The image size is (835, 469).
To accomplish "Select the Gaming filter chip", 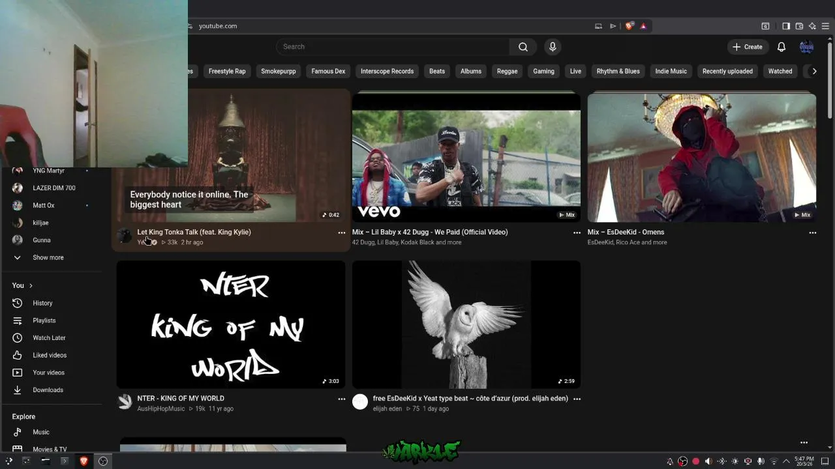I will (543, 71).
